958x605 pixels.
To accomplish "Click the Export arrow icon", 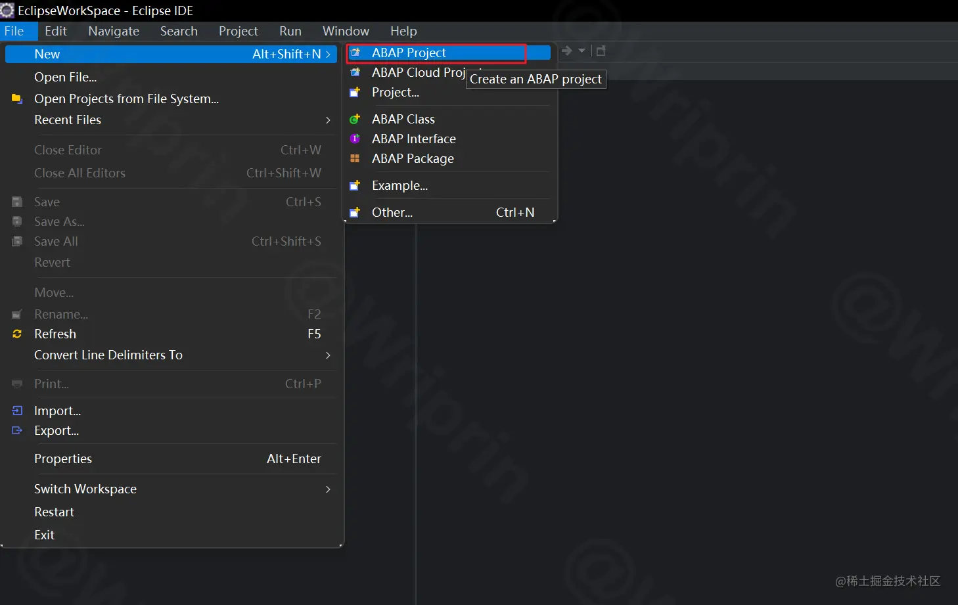I will [17, 430].
